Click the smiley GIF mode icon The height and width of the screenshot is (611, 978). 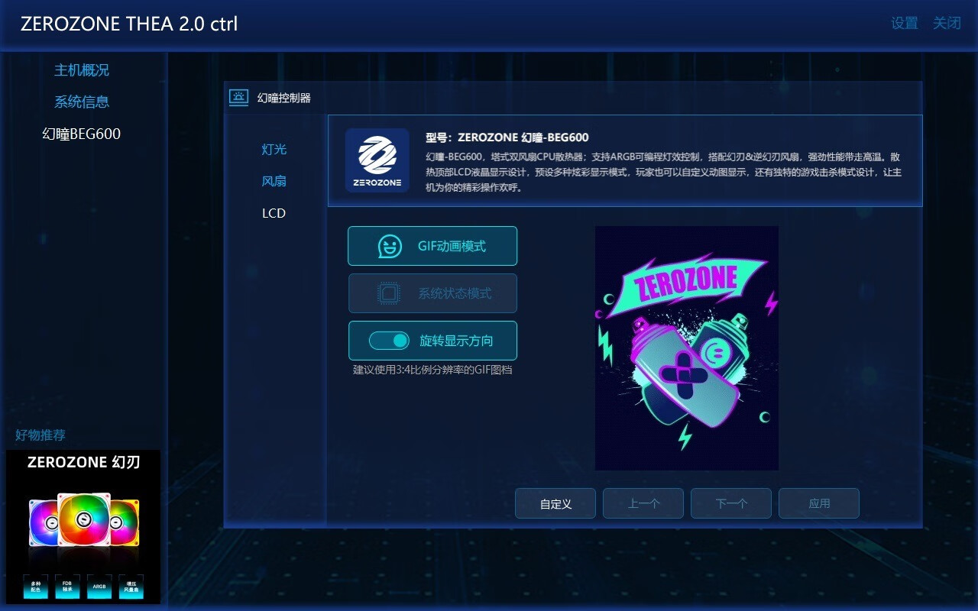click(x=390, y=246)
